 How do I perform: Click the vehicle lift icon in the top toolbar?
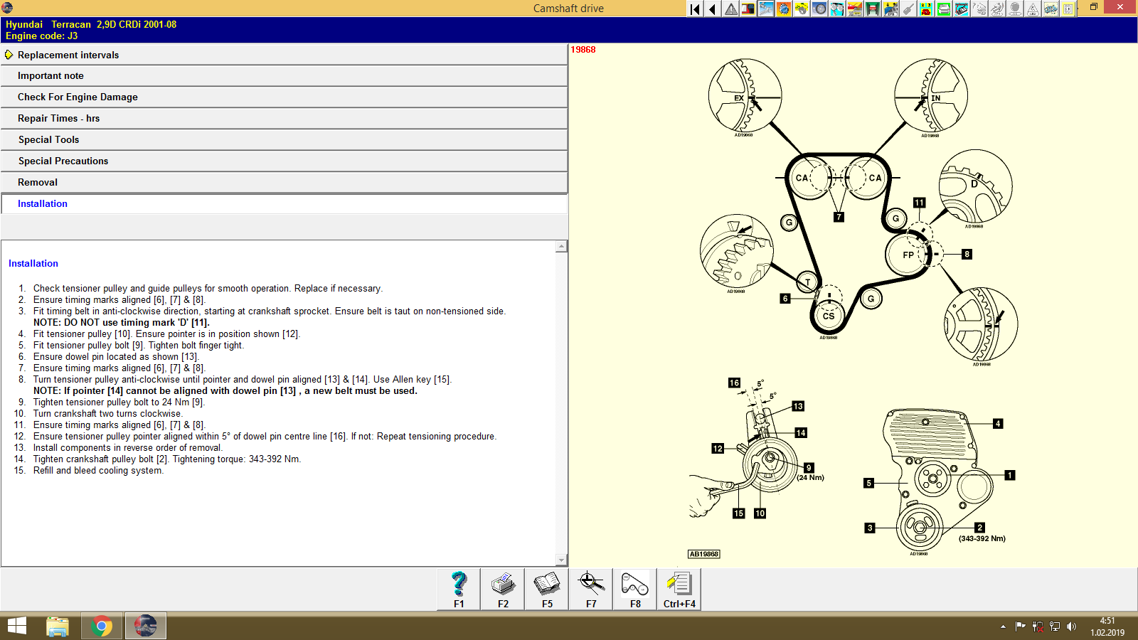[872, 9]
